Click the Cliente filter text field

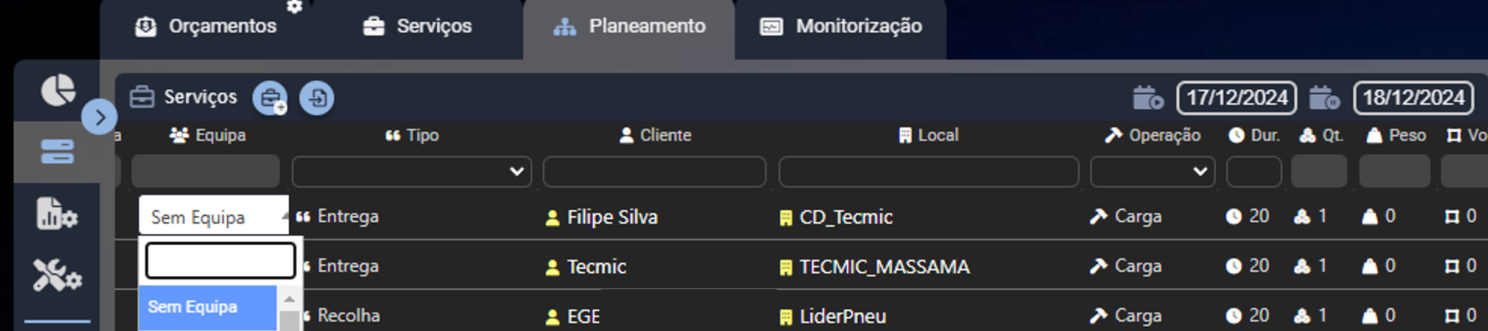654,171
